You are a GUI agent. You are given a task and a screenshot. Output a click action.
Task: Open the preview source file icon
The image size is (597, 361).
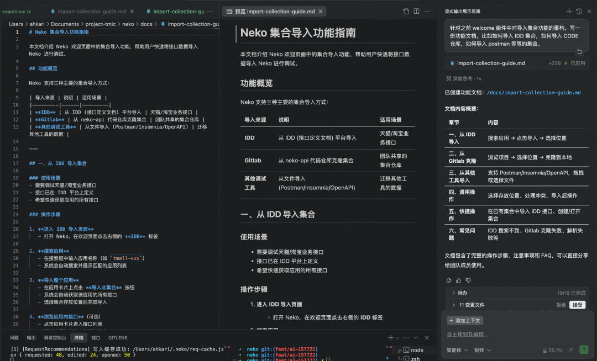click(406, 12)
